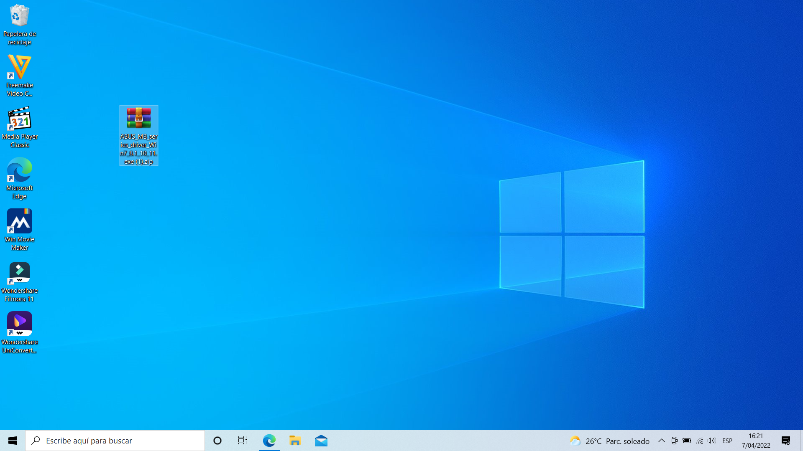Open Task View on the taskbar
This screenshot has height=451, width=803.
(x=243, y=441)
